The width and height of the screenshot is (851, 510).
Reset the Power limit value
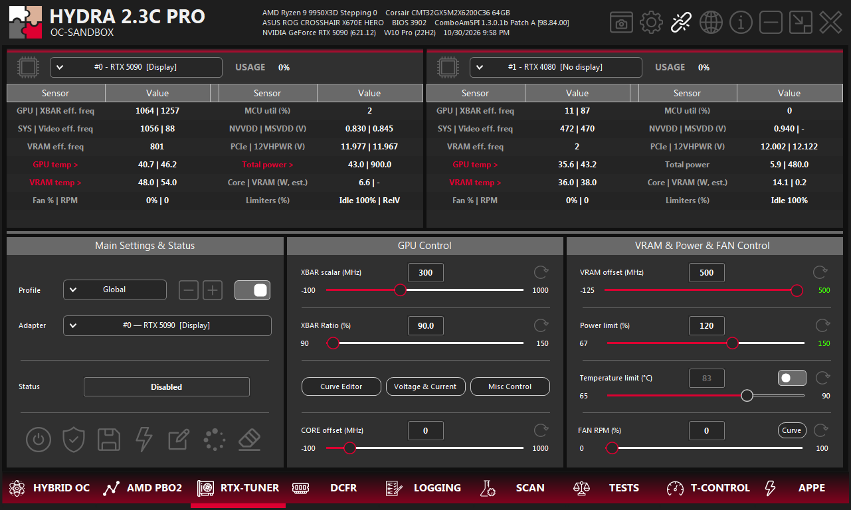tap(822, 325)
